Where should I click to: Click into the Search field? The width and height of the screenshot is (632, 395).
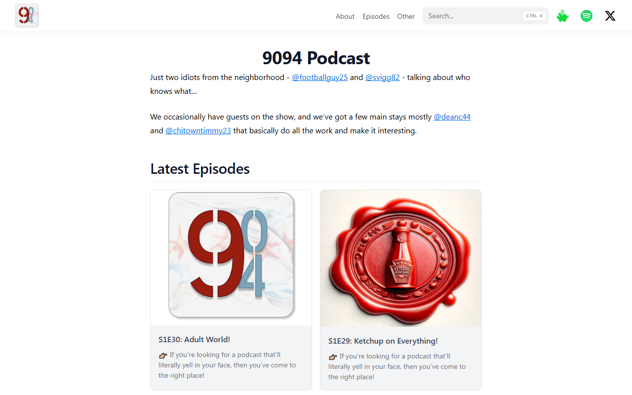click(486, 16)
